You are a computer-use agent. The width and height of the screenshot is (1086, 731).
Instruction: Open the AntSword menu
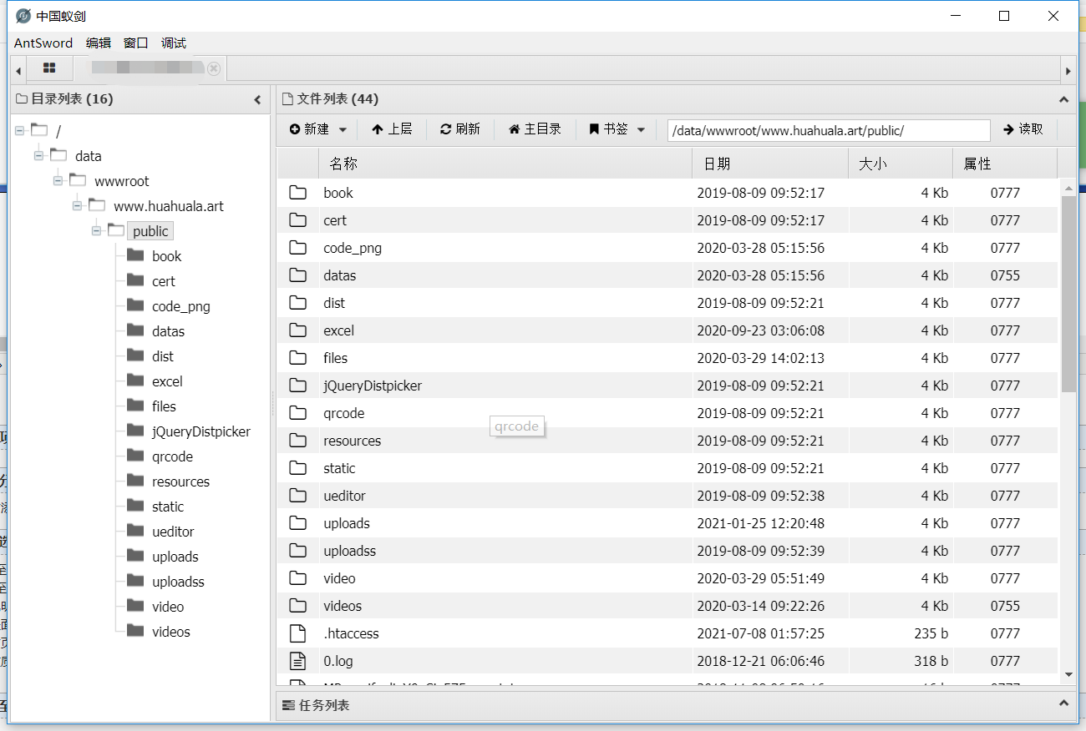(x=43, y=43)
